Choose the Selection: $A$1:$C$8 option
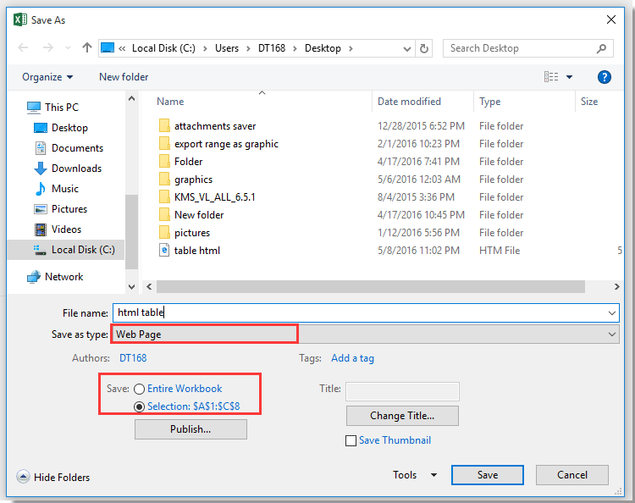This screenshot has width=635, height=503. click(139, 406)
